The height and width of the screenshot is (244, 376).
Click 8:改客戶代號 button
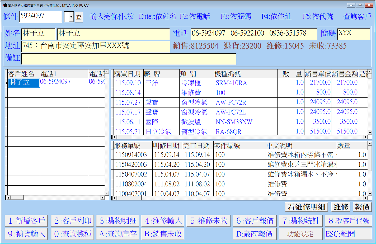pyautogui.click(x=348, y=220)
